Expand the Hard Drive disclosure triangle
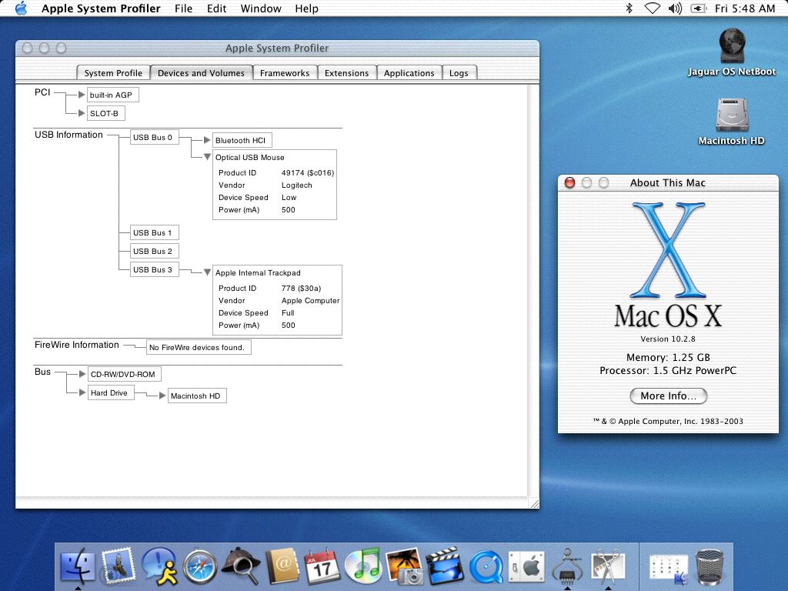 [x=82, y=392]
